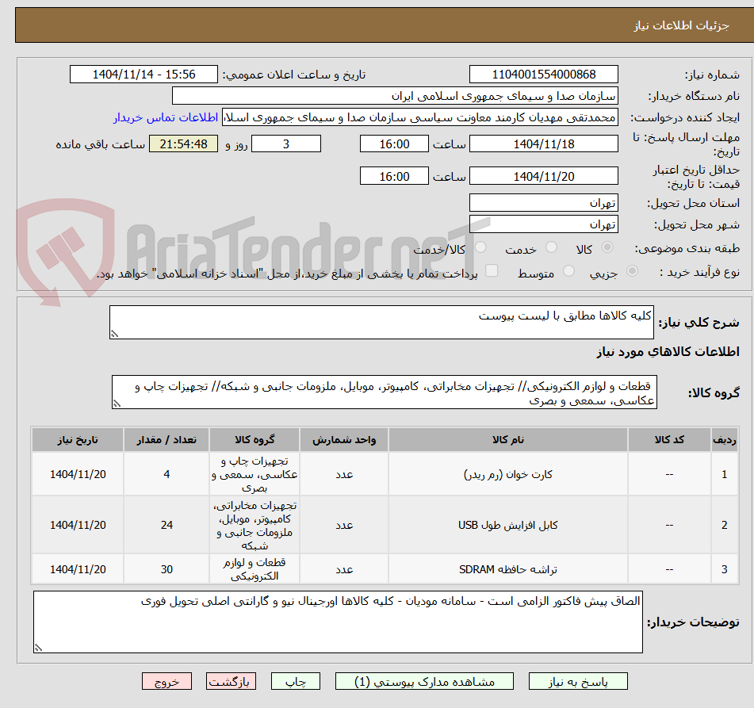
Task: Click the نام کالا column header
Action: [x=507, y=439]
